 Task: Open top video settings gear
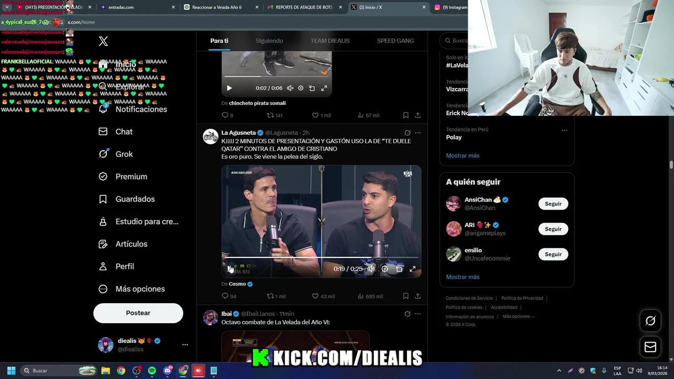(x=301, y=88)
